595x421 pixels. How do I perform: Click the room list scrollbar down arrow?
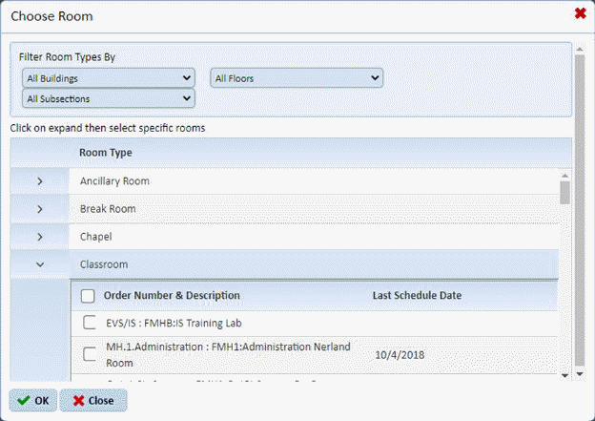pyautogui.click(x=564, y=374)
